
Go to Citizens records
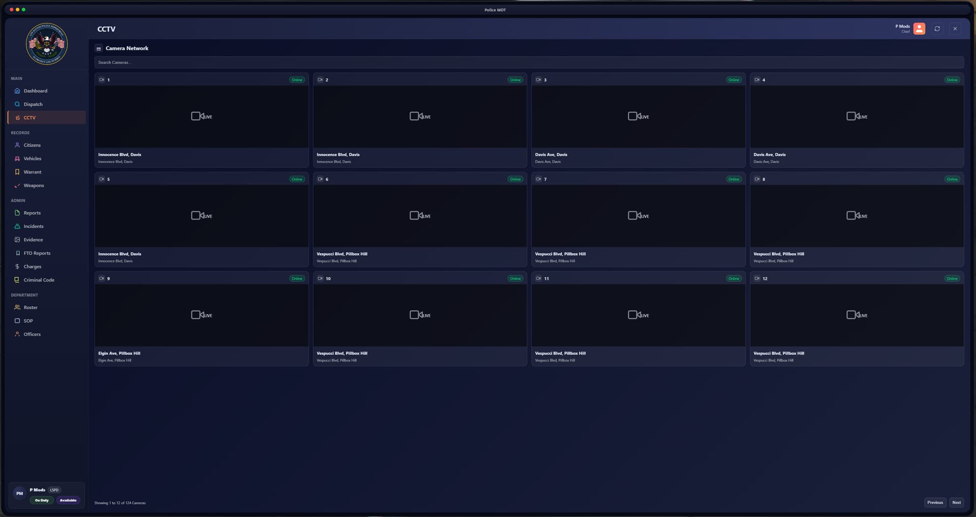(46, 145)
